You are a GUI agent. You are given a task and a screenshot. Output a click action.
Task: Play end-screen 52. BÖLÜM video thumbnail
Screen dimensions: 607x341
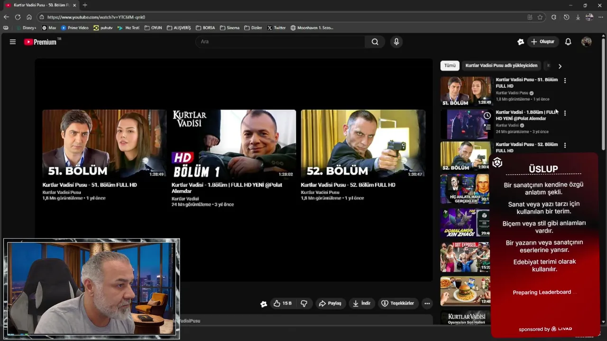(363, 144)
